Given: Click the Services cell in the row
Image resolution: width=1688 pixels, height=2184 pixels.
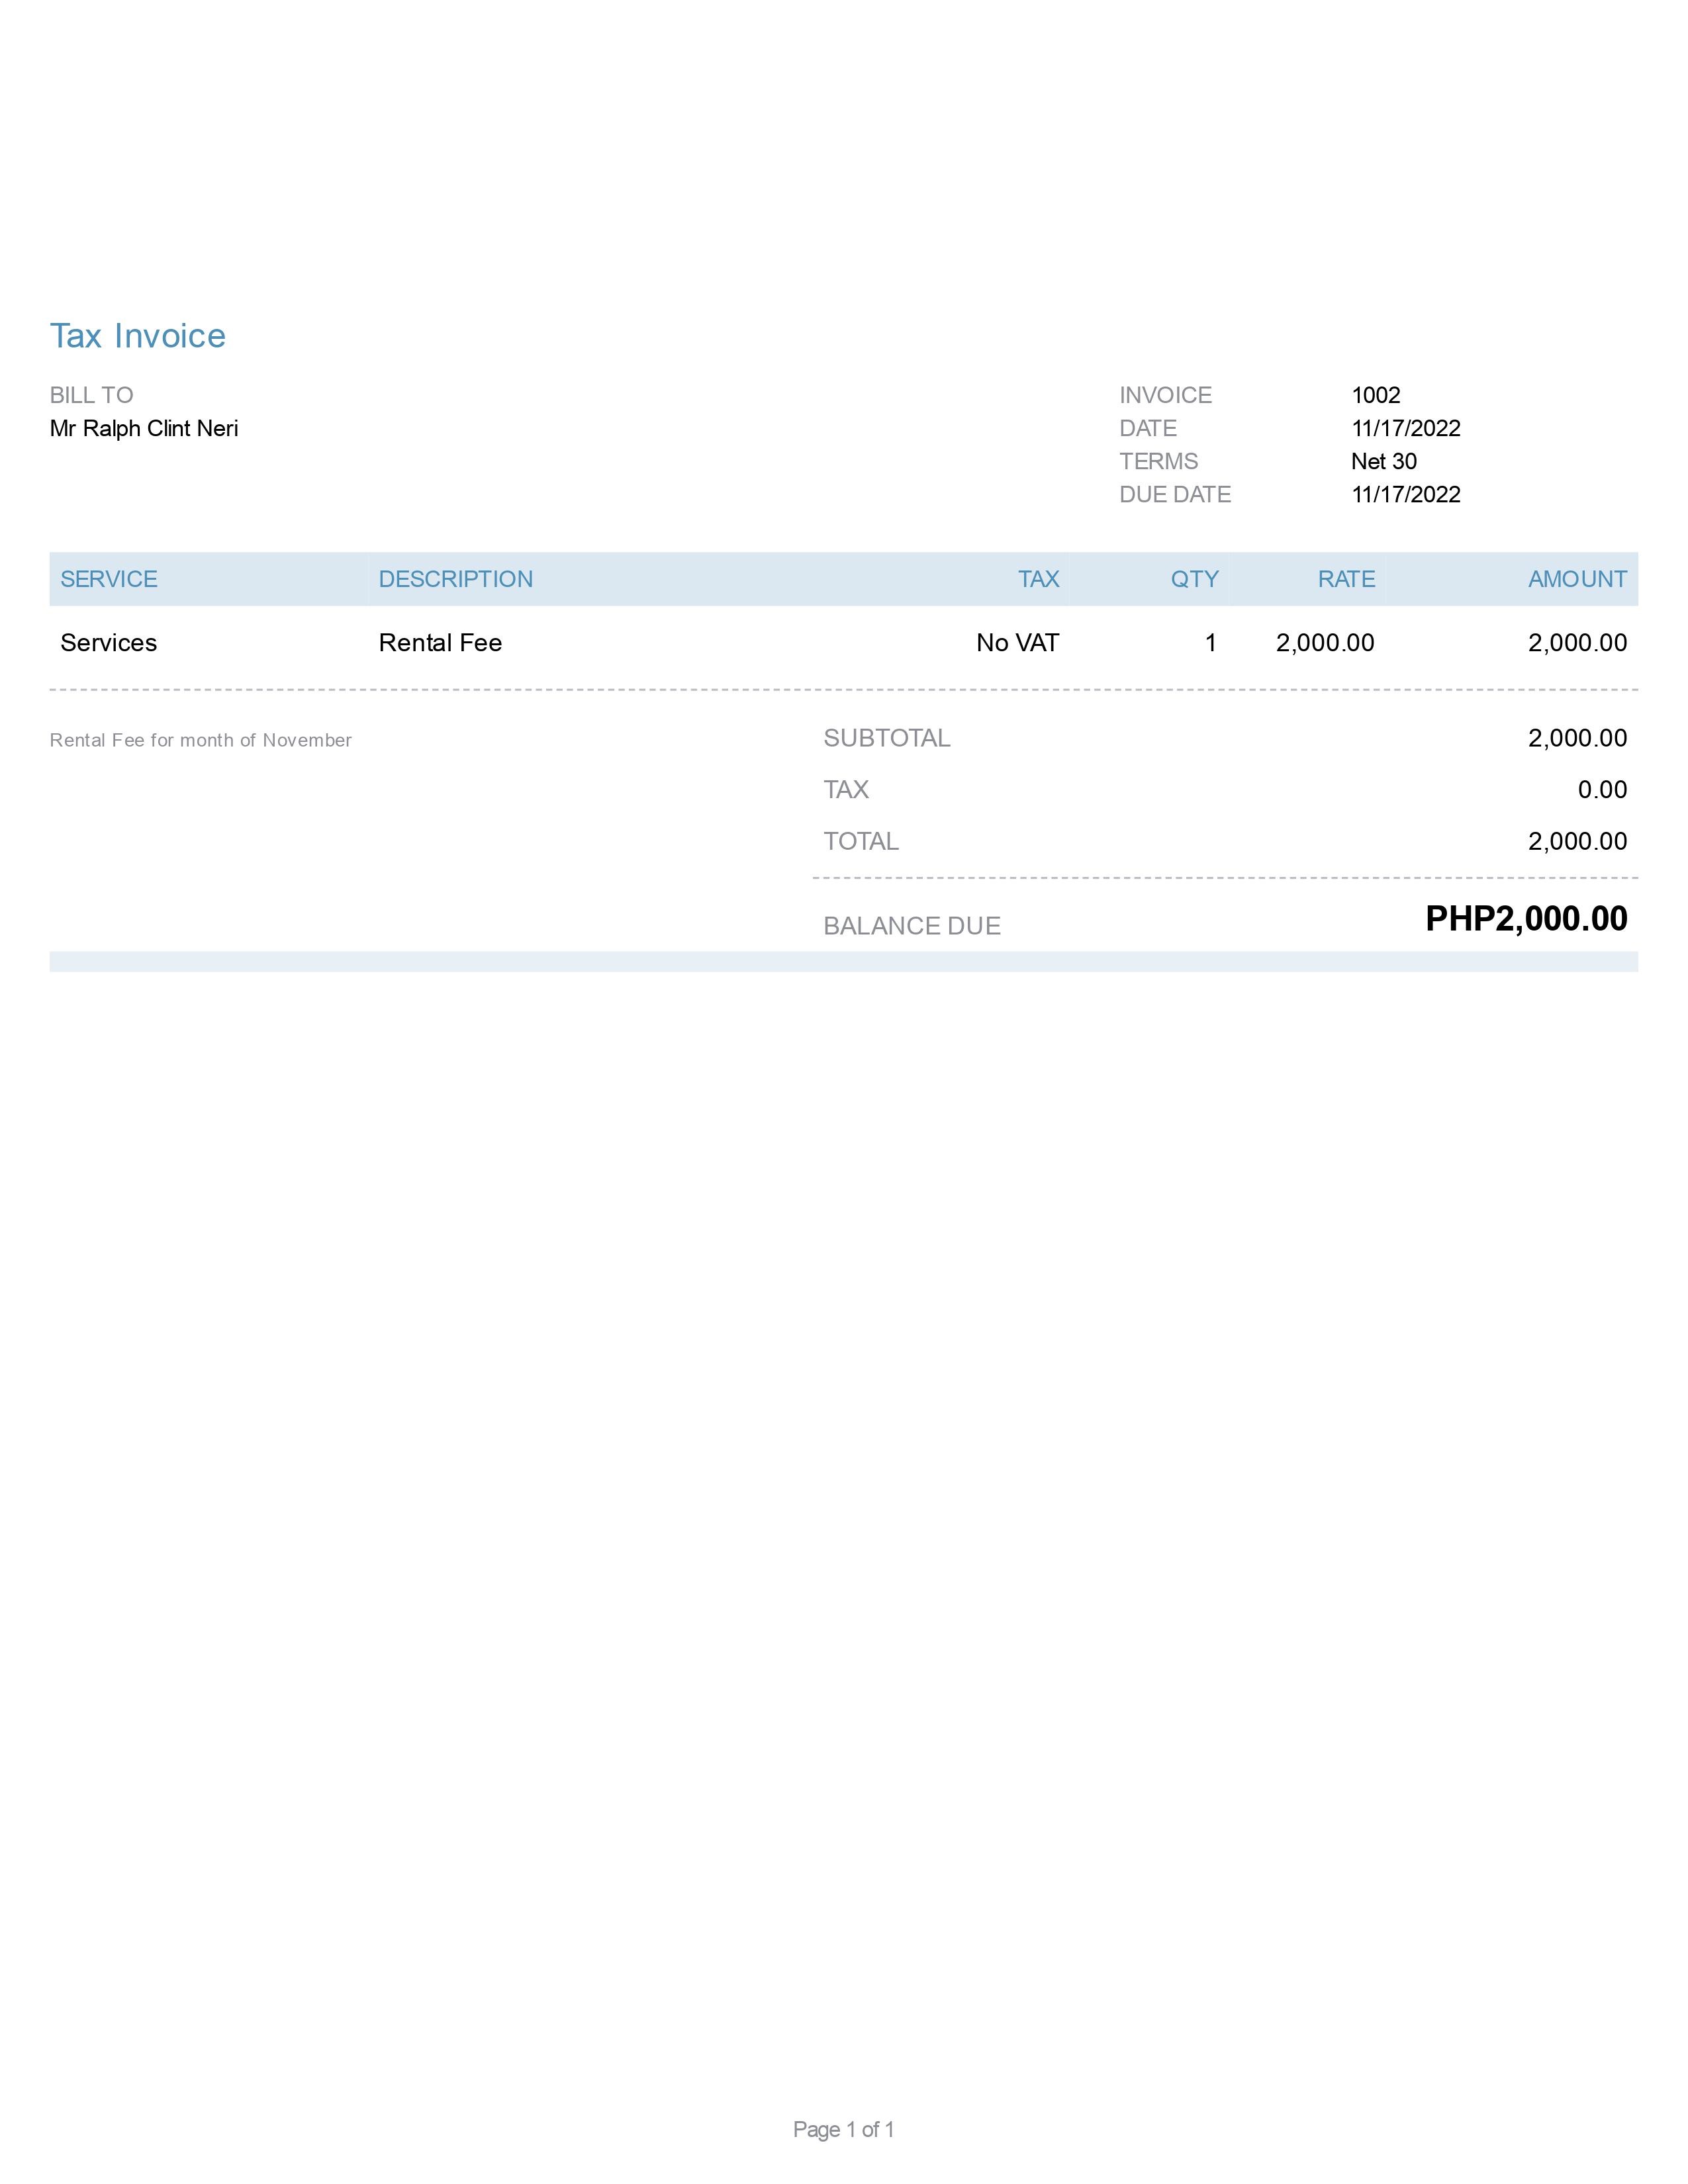Looking at the screenshot, I should tap(108, 642).
